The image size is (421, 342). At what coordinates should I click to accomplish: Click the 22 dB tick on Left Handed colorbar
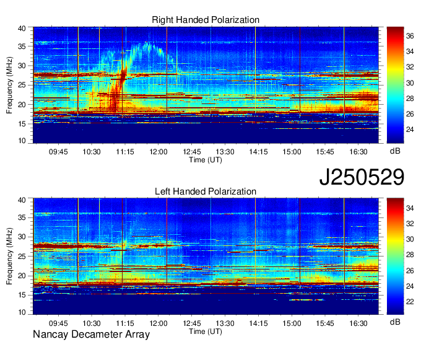click(410, 302)
